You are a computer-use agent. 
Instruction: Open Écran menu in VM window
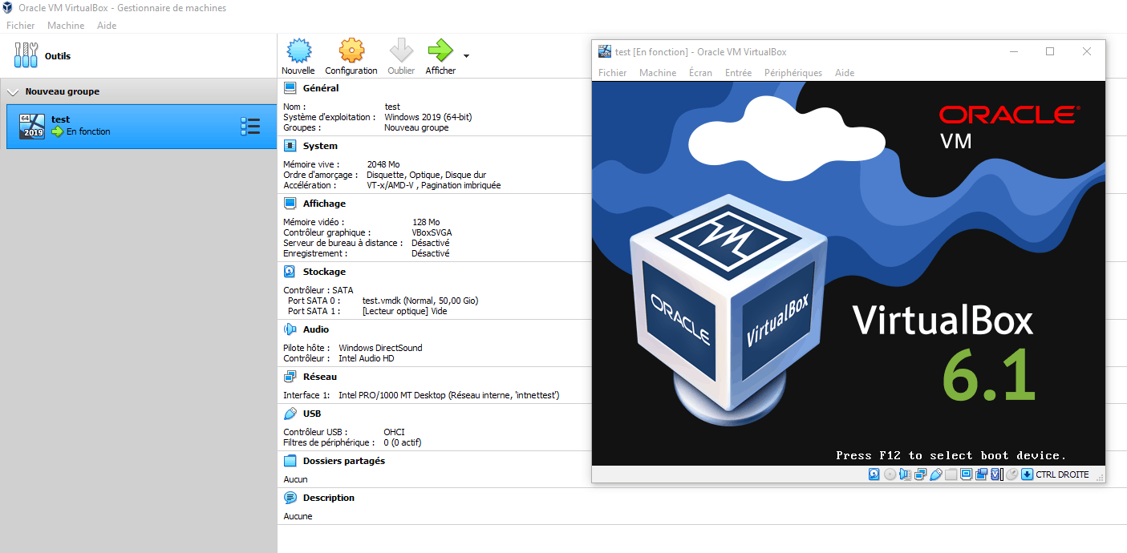(x=700, y=73)
